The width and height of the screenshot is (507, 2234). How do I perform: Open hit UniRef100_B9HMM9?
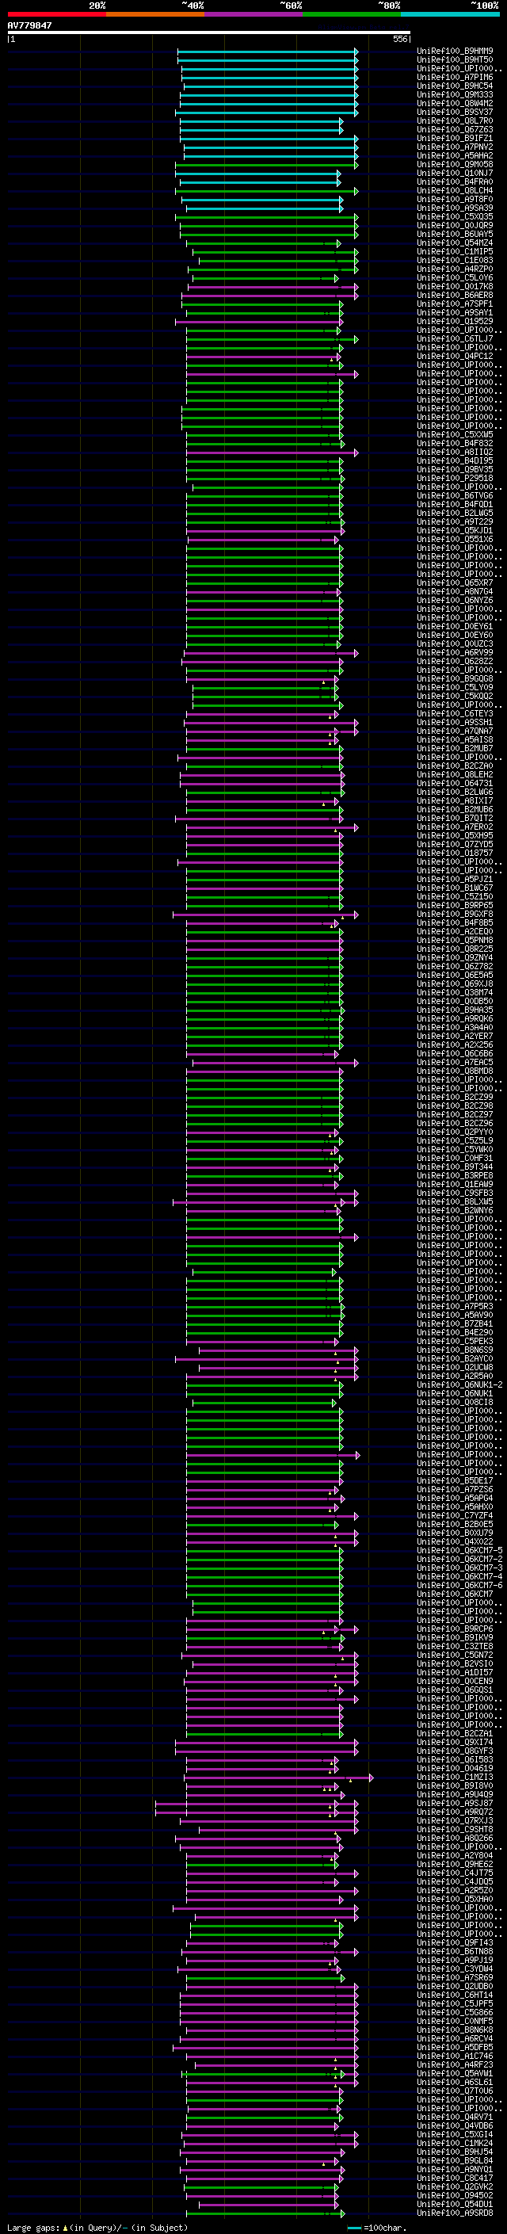(x=455, y=52)
